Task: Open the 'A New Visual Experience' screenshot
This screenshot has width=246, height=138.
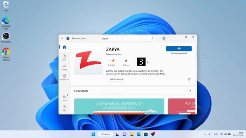Action: click(x=119, y=106)
